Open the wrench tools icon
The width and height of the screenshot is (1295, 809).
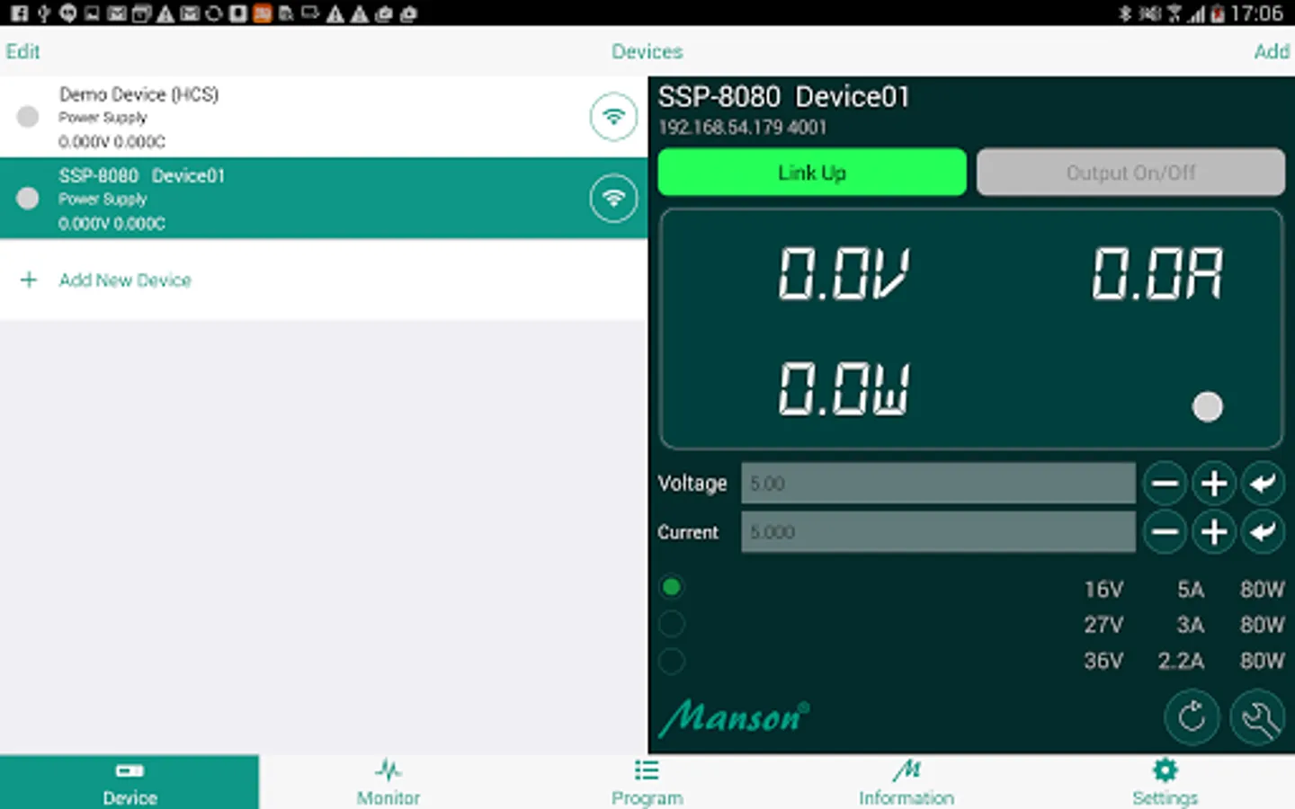click(x=1257, y=717)
